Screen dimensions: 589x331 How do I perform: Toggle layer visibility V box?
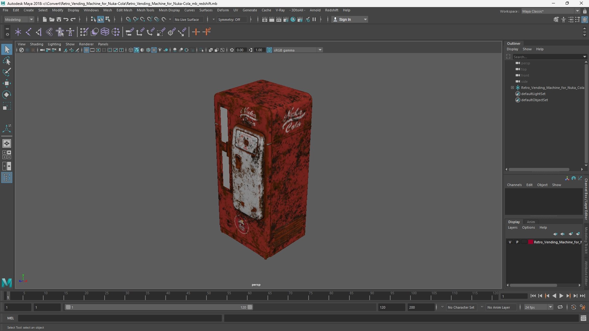click(510, 242)
